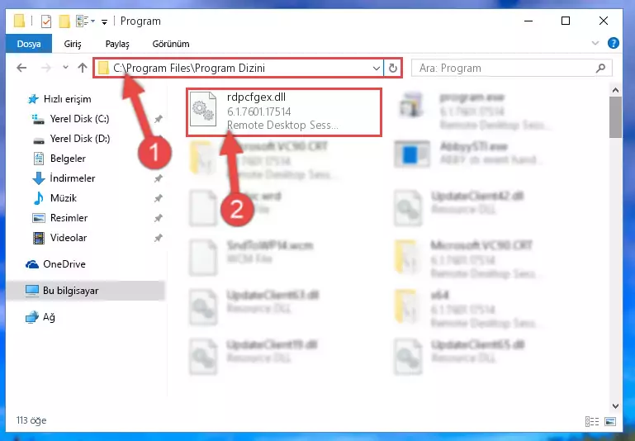Open the Belgeler folder
The height and width of the screenshot is (441, 635).
tap(59, 159)
